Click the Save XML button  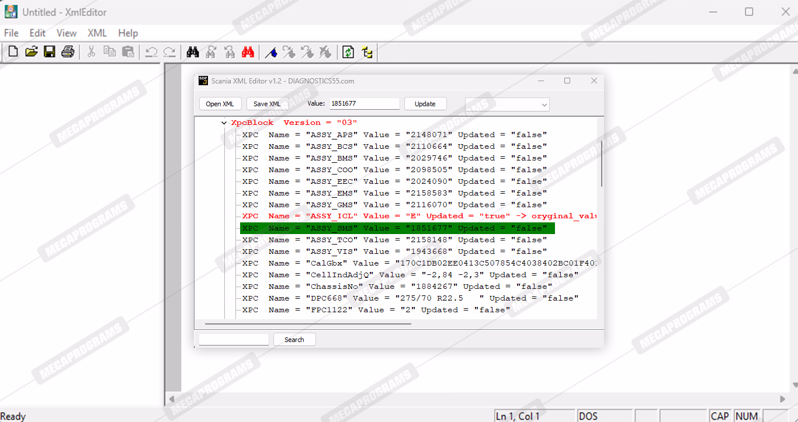[x=267, y=104]
